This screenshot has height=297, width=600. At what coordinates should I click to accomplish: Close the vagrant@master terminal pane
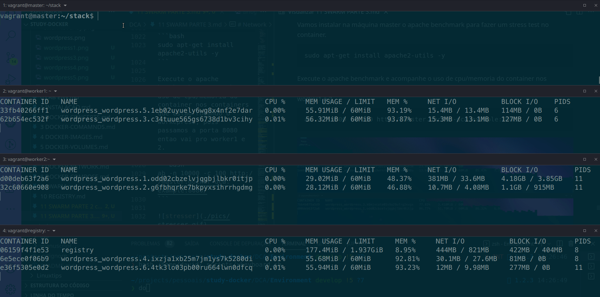tap(596, 5)
